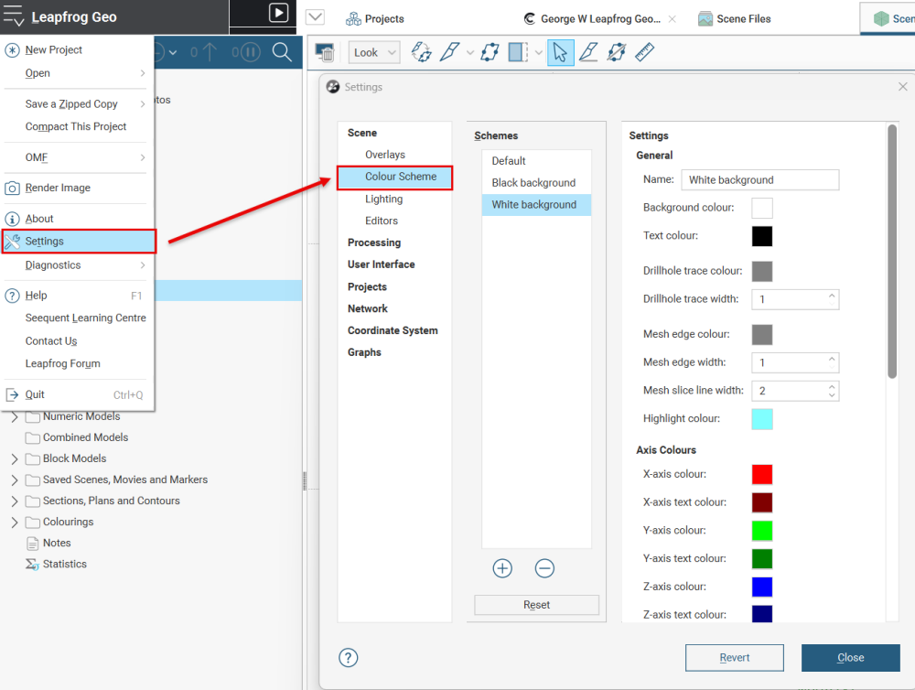Increase Drillhole trace width stepper
Viewport: 915px width, 690px height.
point(832,296)
